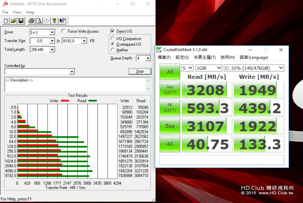Screen dimensions: 303x203
Task: Enable the Force Write Access checkbox
Action: (x=64, y=32)
